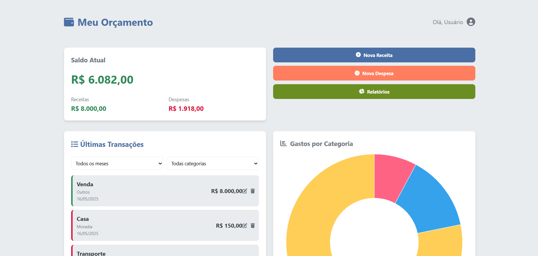Click the list icon beside Últimas Transações
538x256 pixels.
[x=75, y=144]
